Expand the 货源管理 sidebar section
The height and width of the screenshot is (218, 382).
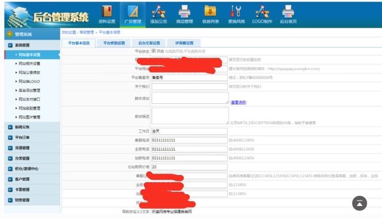pyautogui.click(x=32, y=148)
